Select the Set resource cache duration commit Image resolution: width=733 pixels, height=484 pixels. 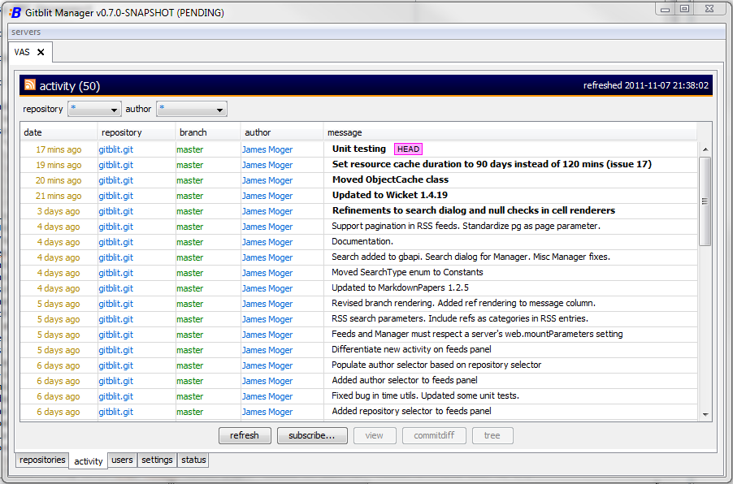pyautogui.click(x=492, y=164)
